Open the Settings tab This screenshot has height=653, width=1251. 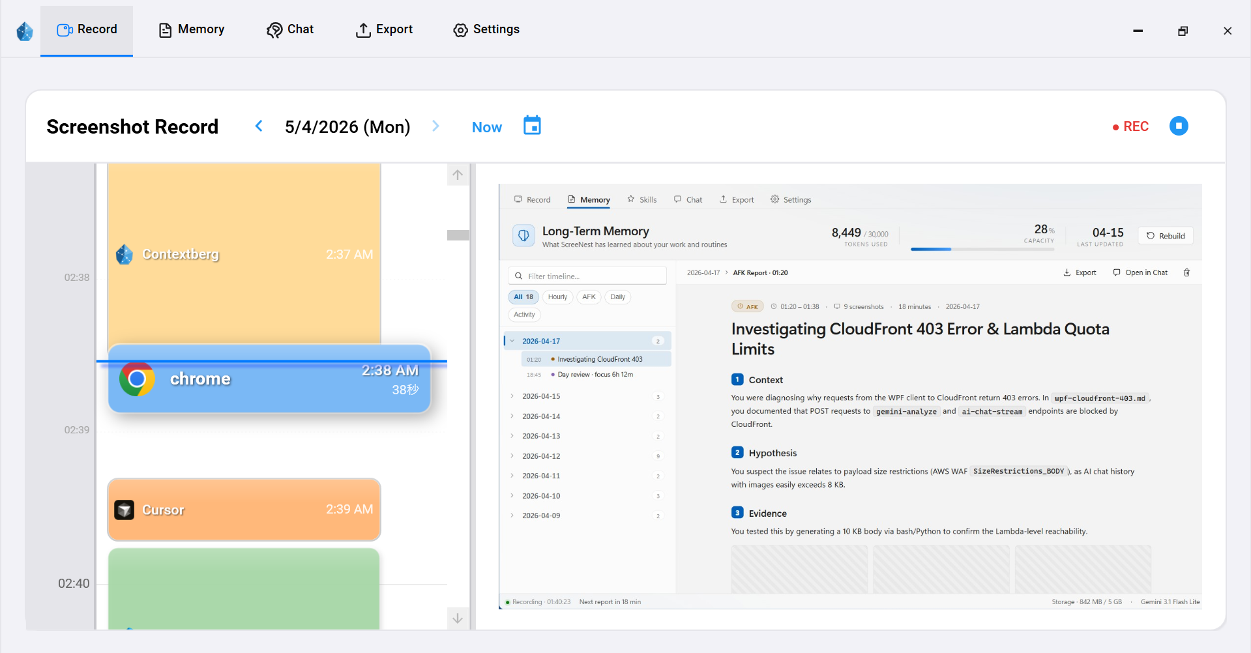click(486, 30)
